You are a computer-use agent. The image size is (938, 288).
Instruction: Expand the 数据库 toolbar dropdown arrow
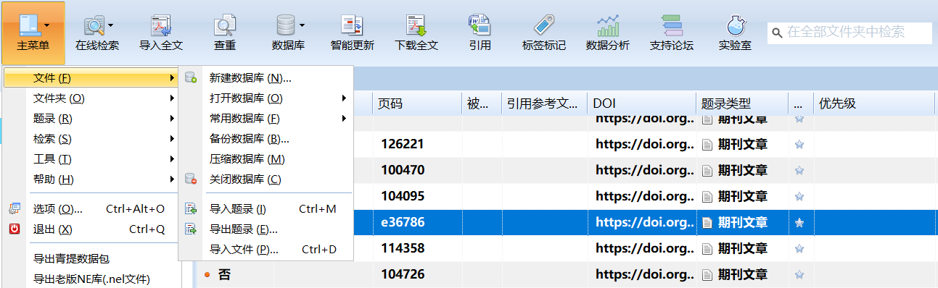pyautogui.click(x=302, y=25)
